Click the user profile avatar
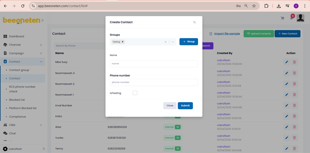The width and height of the screenshot is (310, 153). pos(300,18)
